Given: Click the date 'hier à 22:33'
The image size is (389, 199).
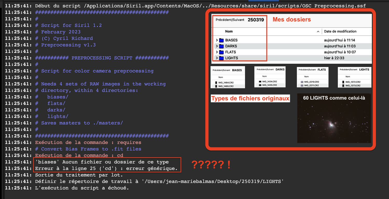Looking at the screenshot, I should 334,58.
